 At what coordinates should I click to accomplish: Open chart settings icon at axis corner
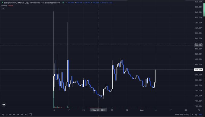(x=199, y=110)
